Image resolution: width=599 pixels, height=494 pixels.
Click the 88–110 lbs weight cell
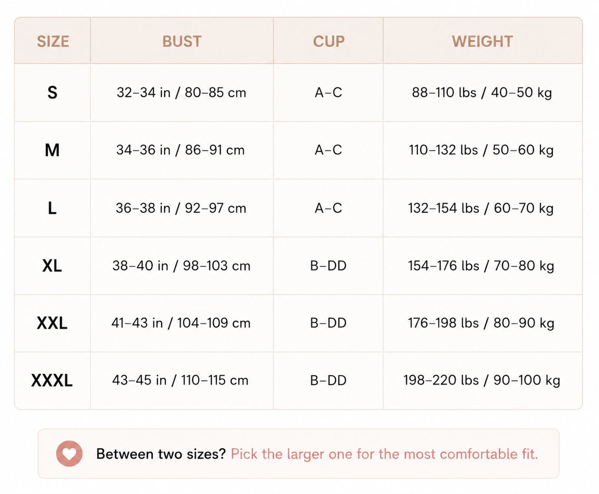pyautogui.click(x=482, y=93)
